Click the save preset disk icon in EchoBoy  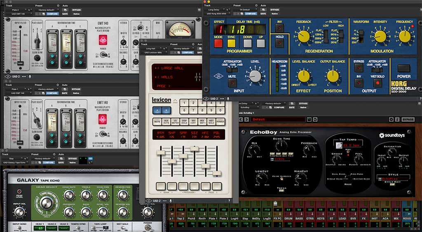[x=309, y=119]
